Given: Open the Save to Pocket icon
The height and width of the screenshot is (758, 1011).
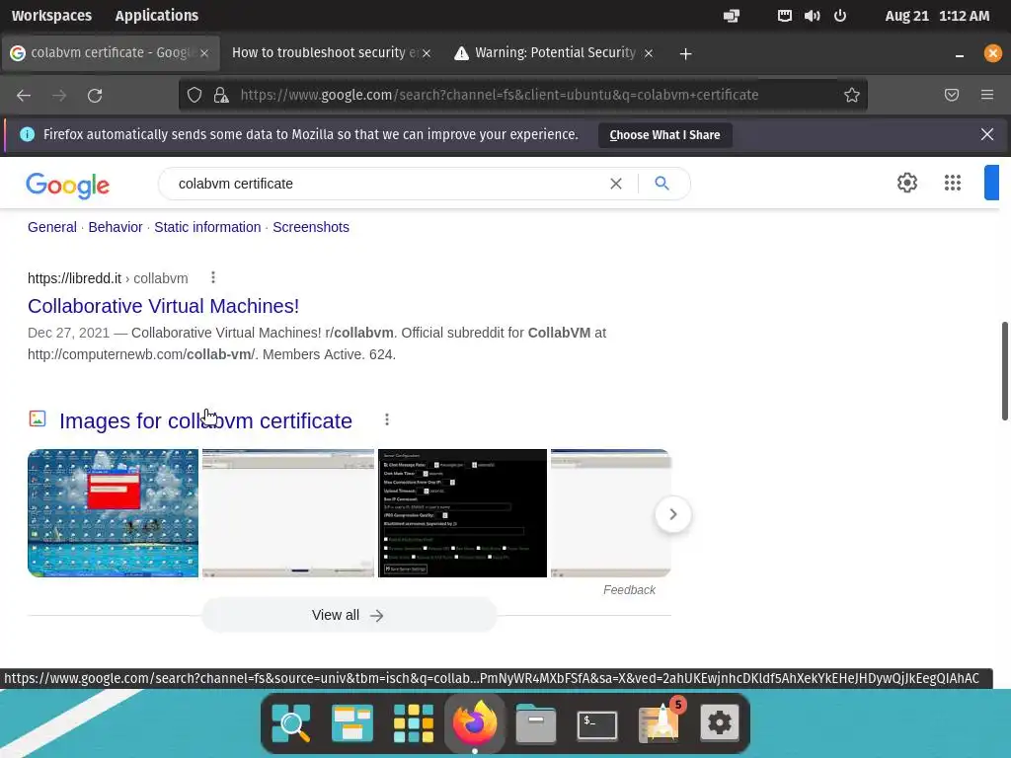Looking at the screenshot, I should [x=952, y=95].
